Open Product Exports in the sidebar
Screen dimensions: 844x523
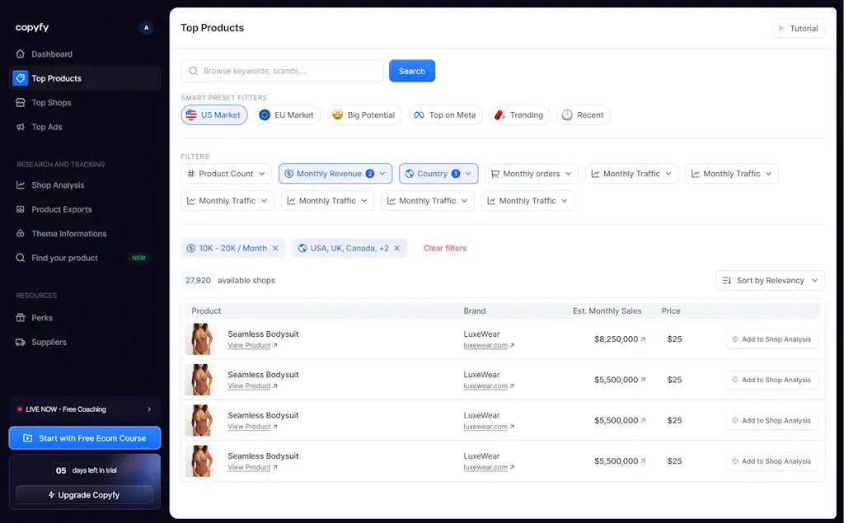point(62,210)
